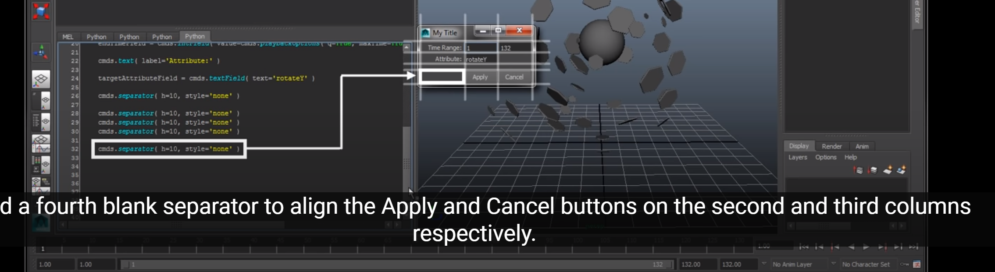Click code line 24 targetAttributeField textField
Screen dimensions: 995x272
click(207, 78)
